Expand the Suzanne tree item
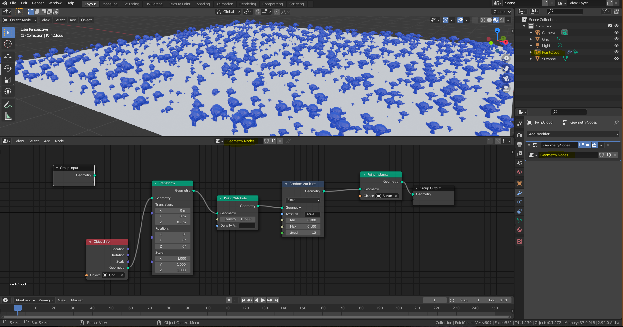623x327 pixels. tap(531, 59)
